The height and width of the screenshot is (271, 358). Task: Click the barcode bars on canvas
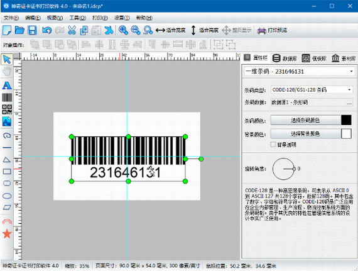[128, 151]
